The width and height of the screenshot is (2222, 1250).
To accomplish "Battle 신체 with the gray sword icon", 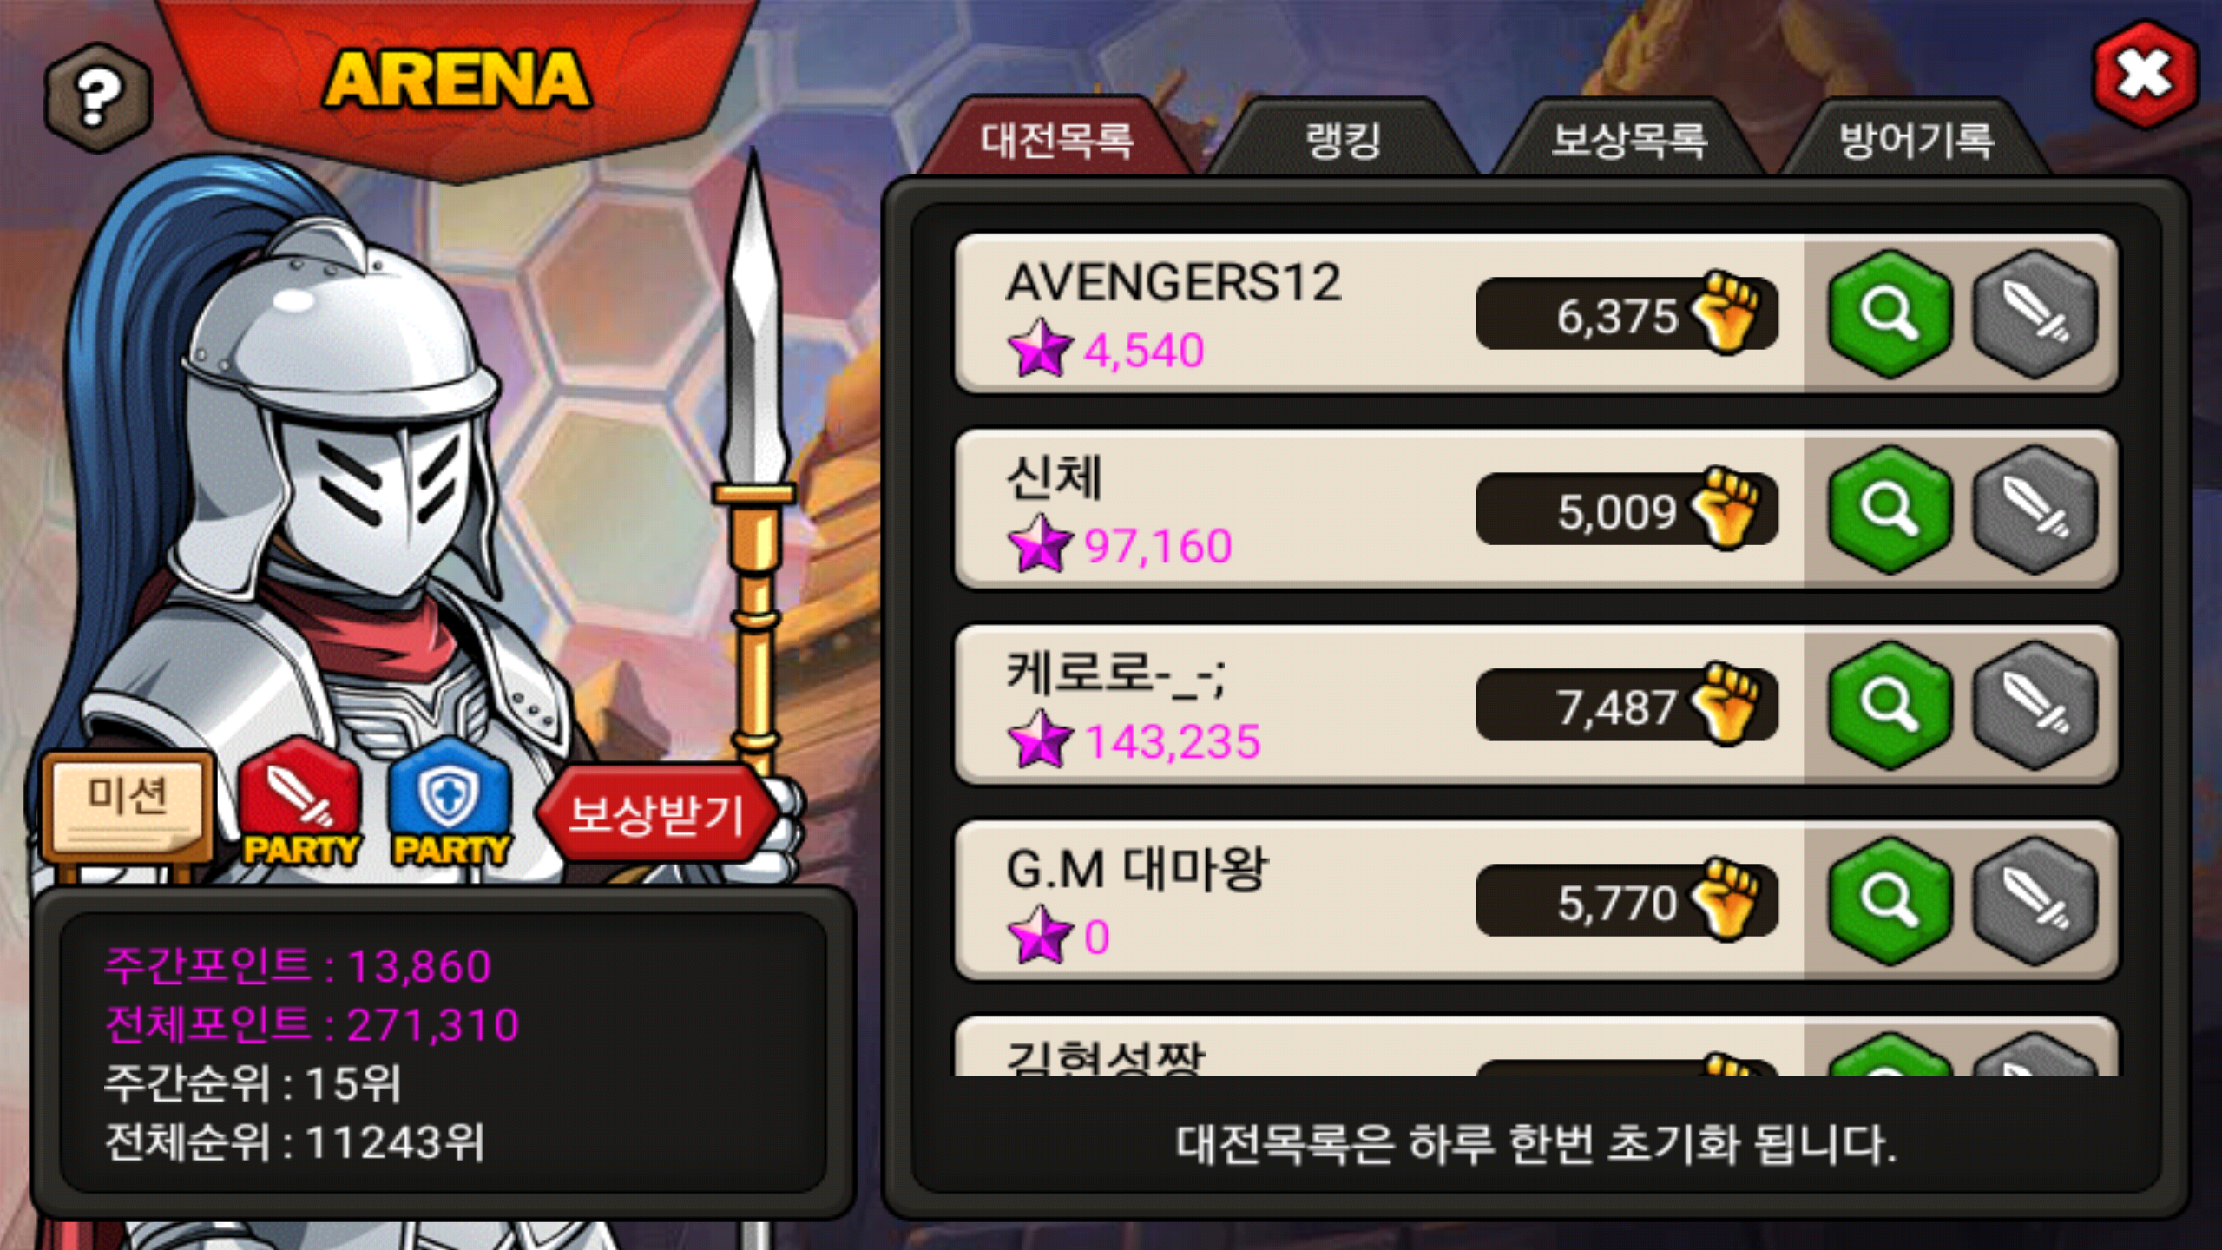I will [x=2035, y=510].
